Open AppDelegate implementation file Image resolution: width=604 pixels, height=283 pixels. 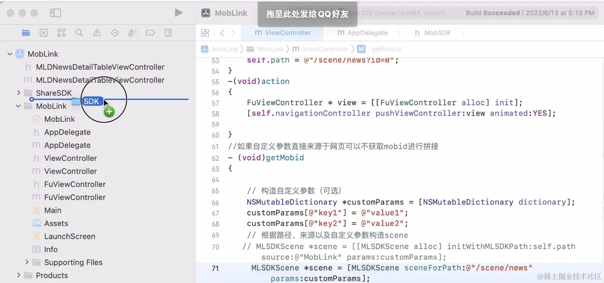tap(61, 145)
